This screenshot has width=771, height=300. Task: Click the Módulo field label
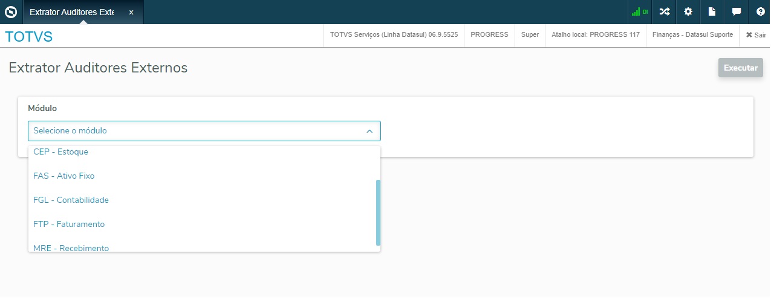[42, 108]
